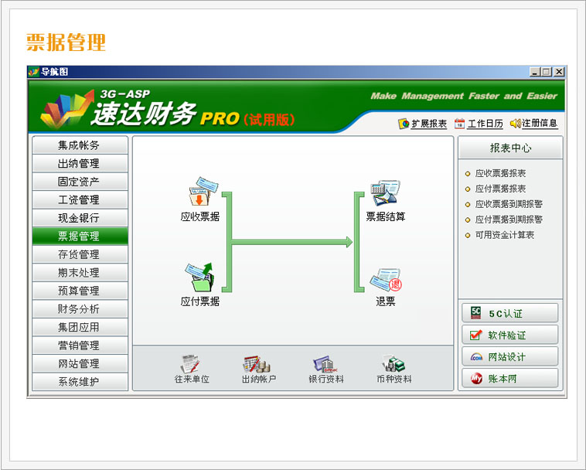Click the 软件验证 button label

pos(507,335)
